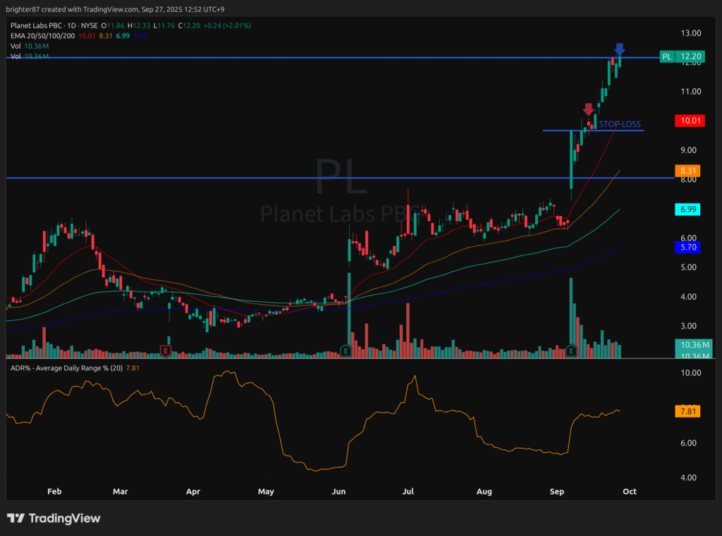Image resolution: width=722 pixels, height=536 pixels.
Task: Click the May label on time axis
Action: [266, 492]
